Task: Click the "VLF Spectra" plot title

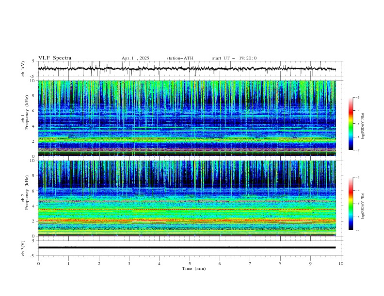Action: click(x=55, y=58)
